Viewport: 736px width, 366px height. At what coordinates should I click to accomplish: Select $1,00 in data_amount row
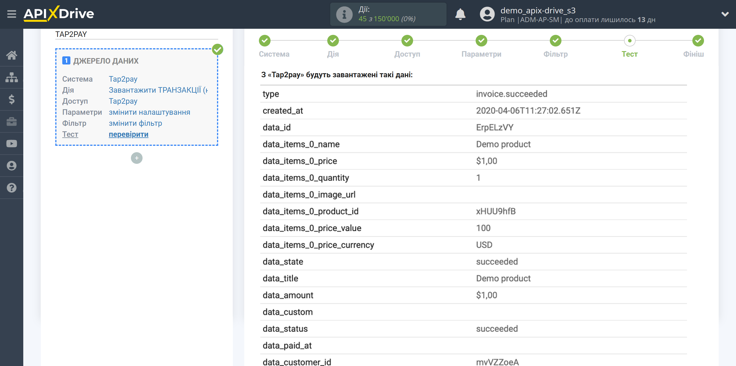486,295
